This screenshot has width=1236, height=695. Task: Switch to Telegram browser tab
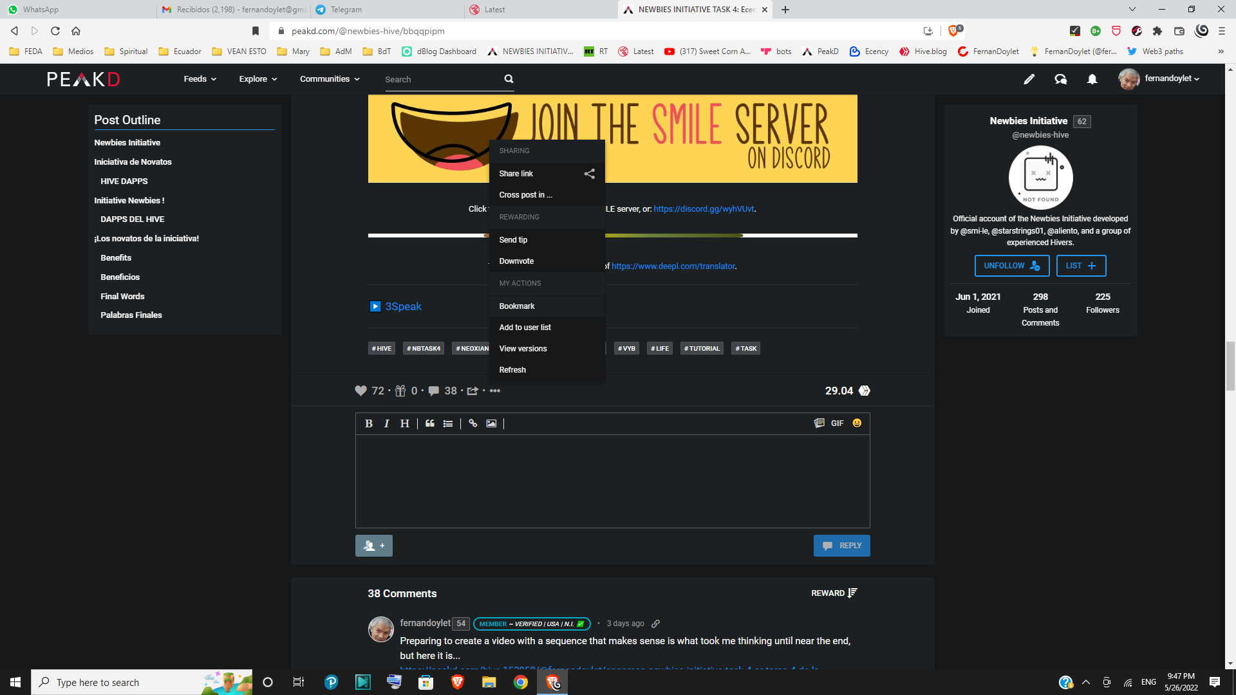tap(386, 10)
